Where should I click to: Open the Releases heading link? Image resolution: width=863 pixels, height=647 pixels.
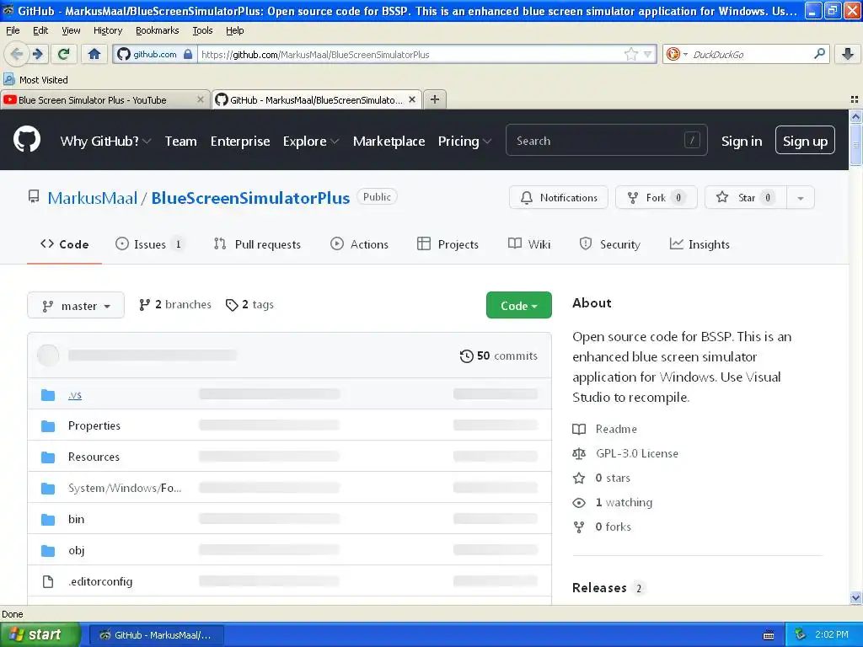[x=599, y=587]
